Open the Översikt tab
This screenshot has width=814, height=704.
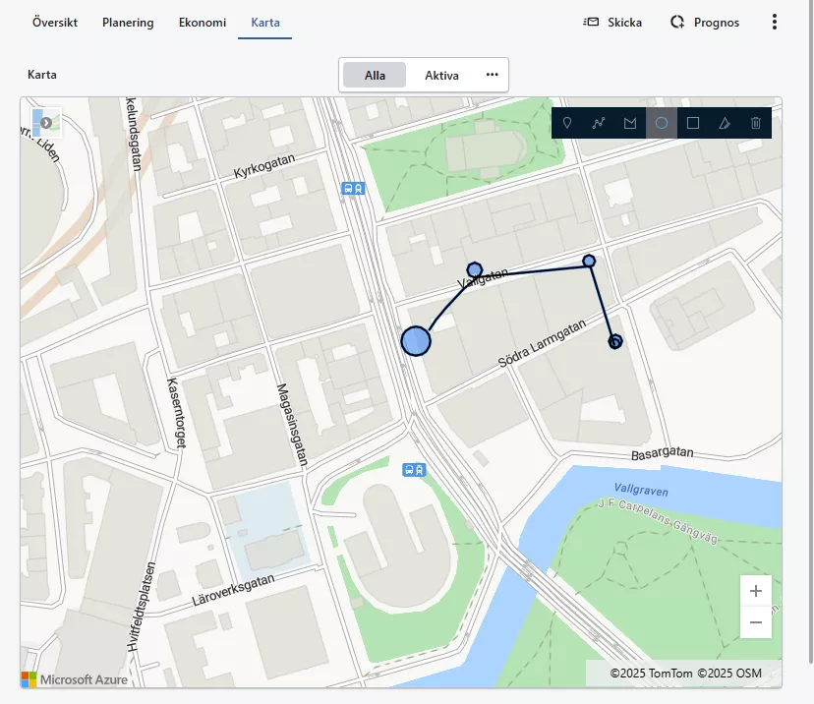coord(55,23)
